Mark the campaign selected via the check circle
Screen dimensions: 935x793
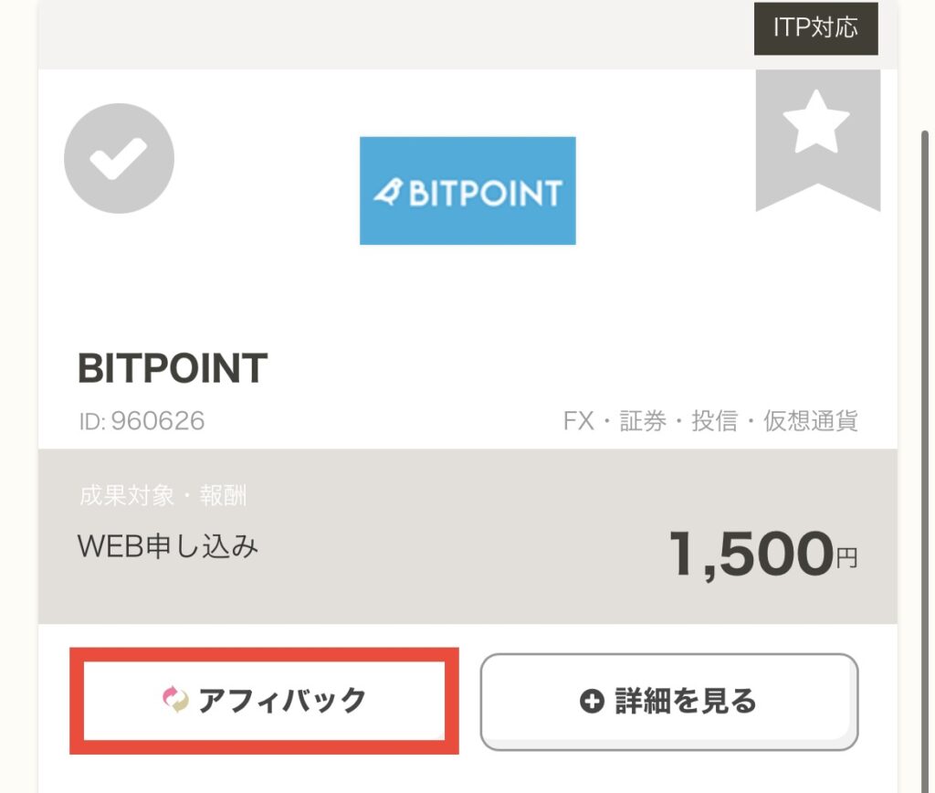pos(118,157)
